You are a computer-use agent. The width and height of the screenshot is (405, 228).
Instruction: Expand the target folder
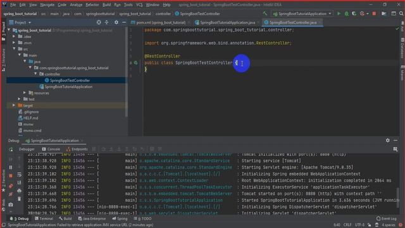tap(14, 105)
